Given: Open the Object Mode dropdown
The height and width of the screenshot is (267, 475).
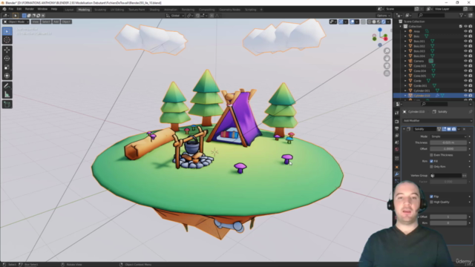Looking at the screenshot, I should click(x=16, y=22).
